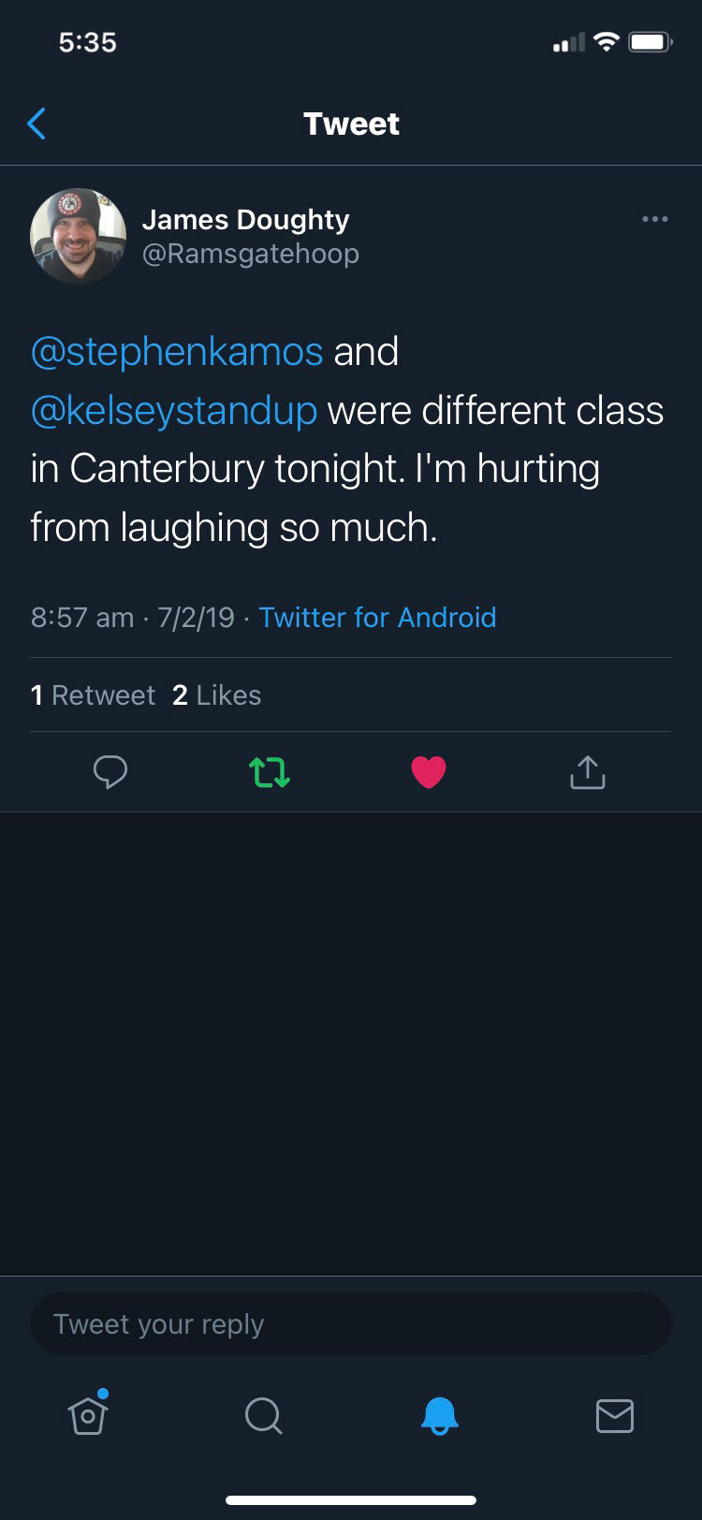Tap the Twitter for Android link
The width and height of the screenshot is (702, 1520).
click(x=377, y=618)
